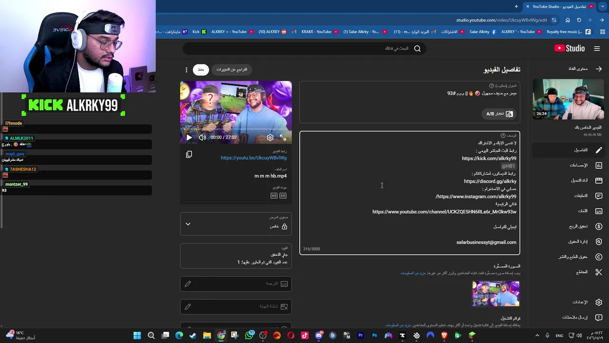Close the YouTube Studio browser tab
This screenshot has height=343, width=609.
[x=528, y=7]
